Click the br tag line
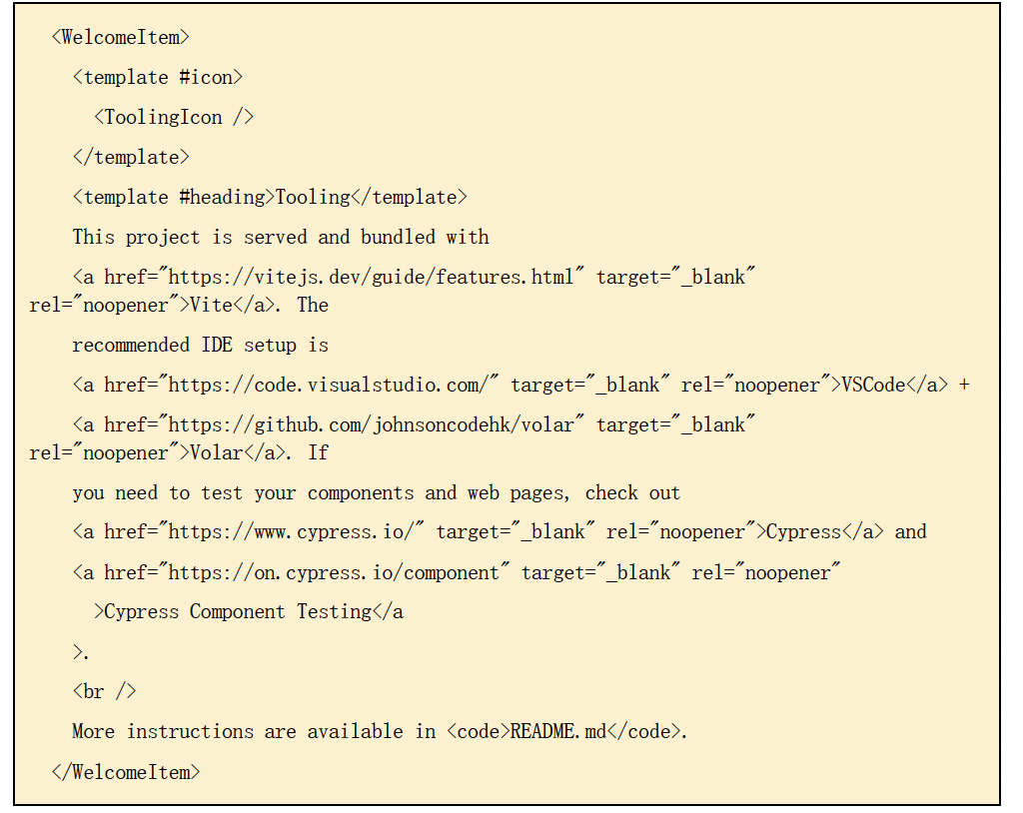Screen dimensions: 1023x813 [x=104, y=691]
